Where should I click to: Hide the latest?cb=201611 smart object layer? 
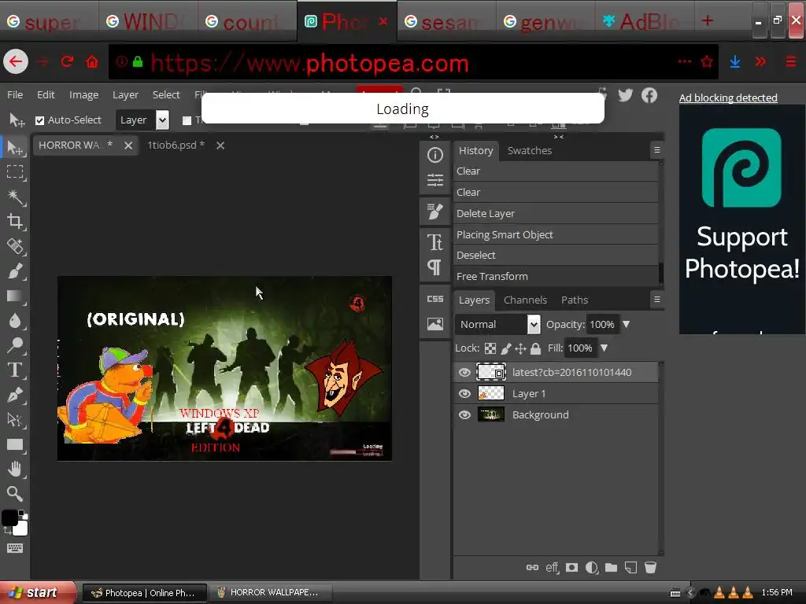tap(464, 372)
